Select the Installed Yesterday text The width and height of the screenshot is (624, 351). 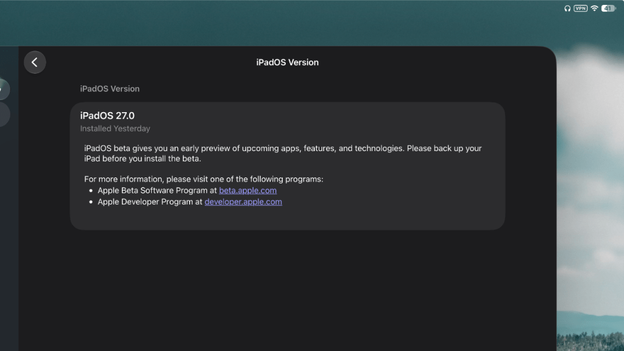[115, 129]
